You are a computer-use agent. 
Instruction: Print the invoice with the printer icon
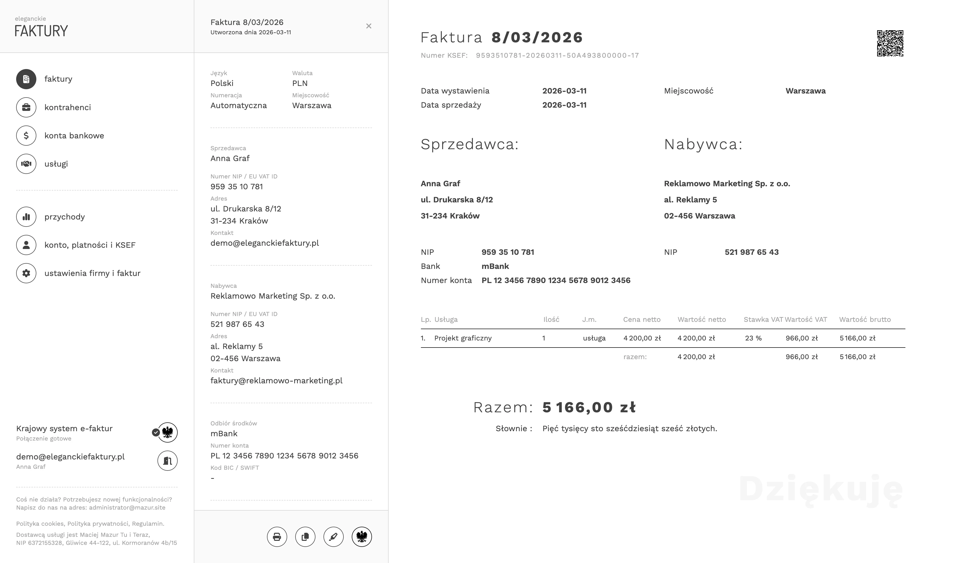(x=277, y=537)
